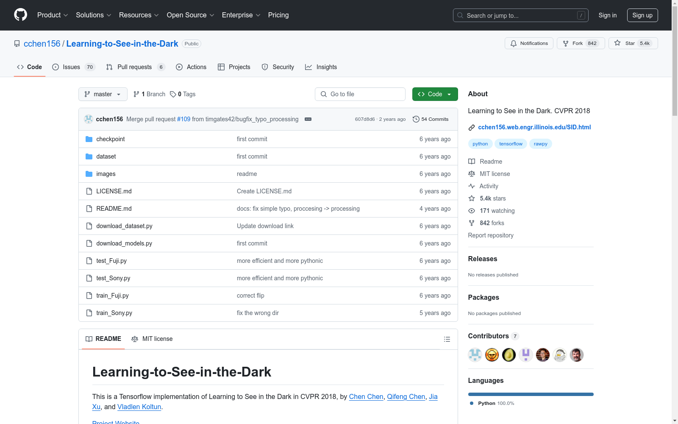Expand the Open Source menu
This screenshot has height=424, width=678.
point(191,15)
